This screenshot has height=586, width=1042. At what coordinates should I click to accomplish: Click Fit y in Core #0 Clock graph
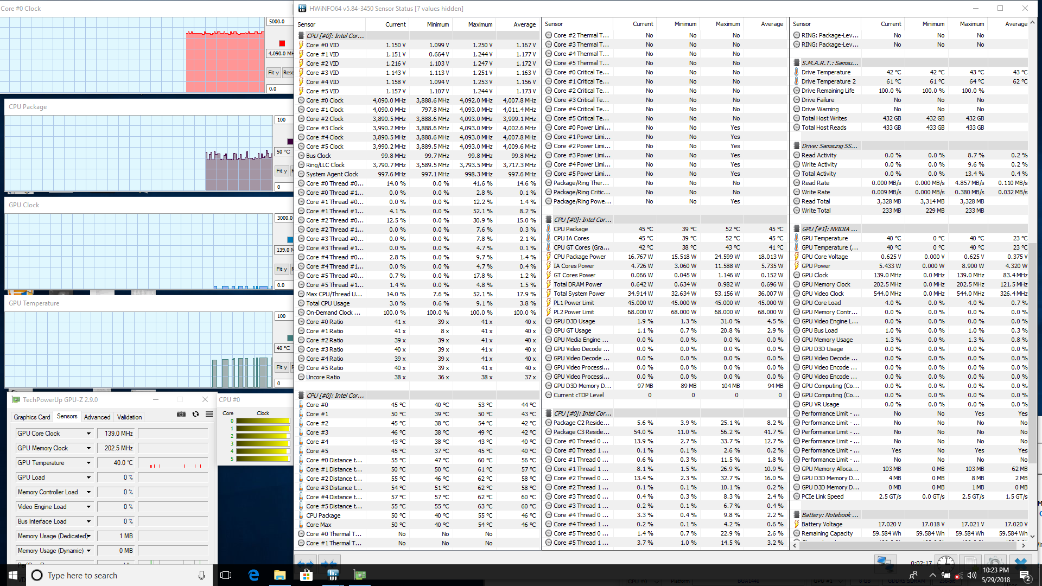coord(273,73)
